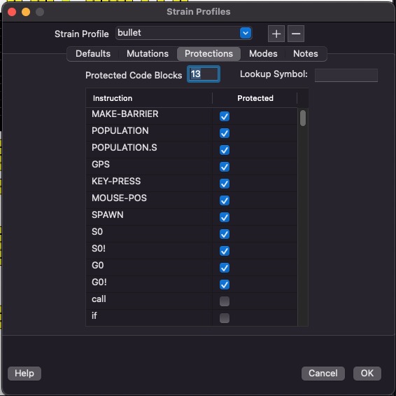
Task: Toggle the POPULATION.S protected checkbox
Action: [225, 150]
